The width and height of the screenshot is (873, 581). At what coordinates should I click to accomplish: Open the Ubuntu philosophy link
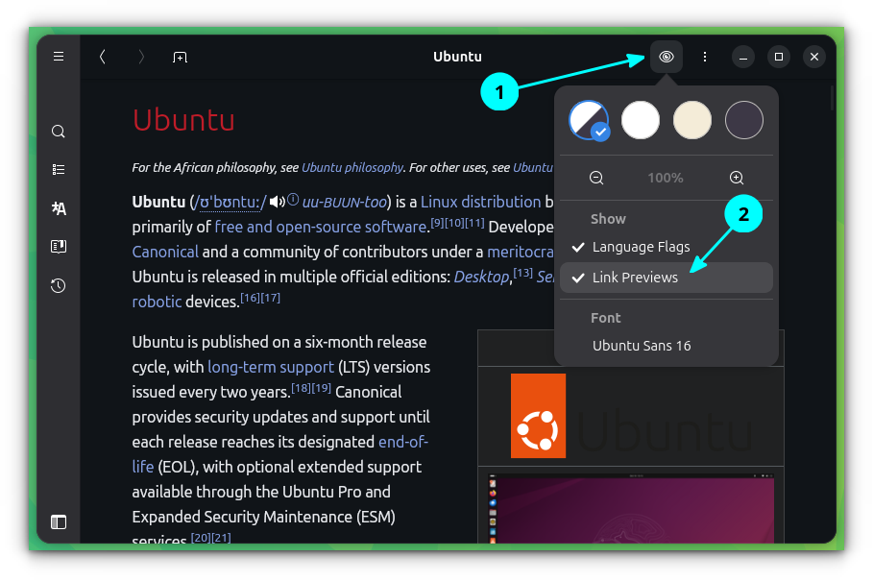pos(352,167)
